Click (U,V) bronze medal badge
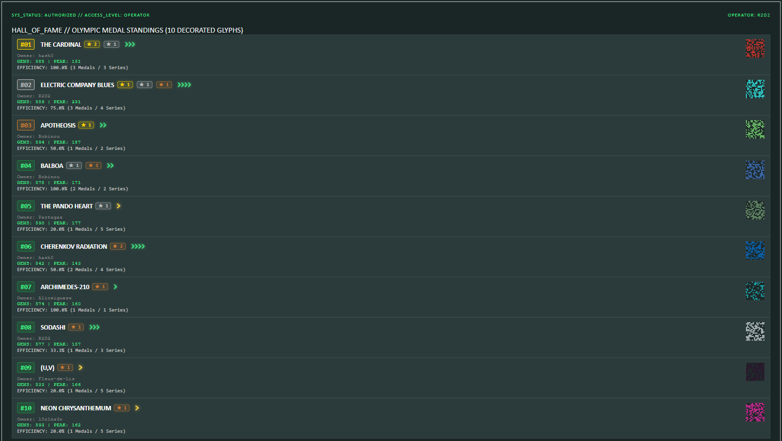This screenshot has height=441, width=782. [65, 367]
